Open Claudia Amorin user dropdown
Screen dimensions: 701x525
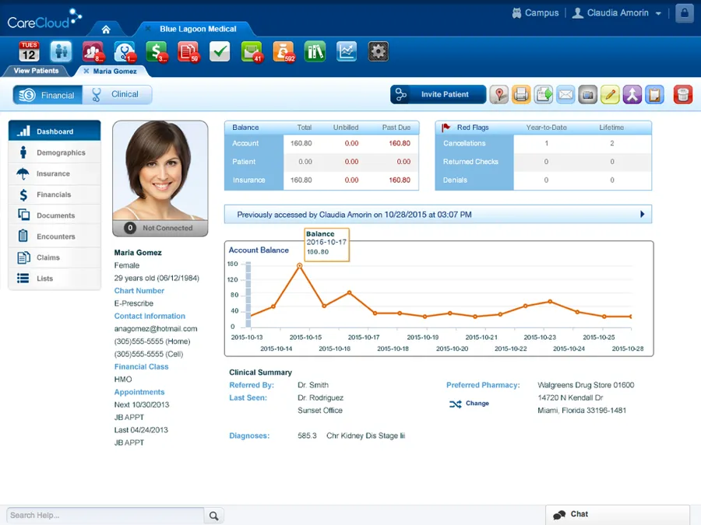click(617, 13)
